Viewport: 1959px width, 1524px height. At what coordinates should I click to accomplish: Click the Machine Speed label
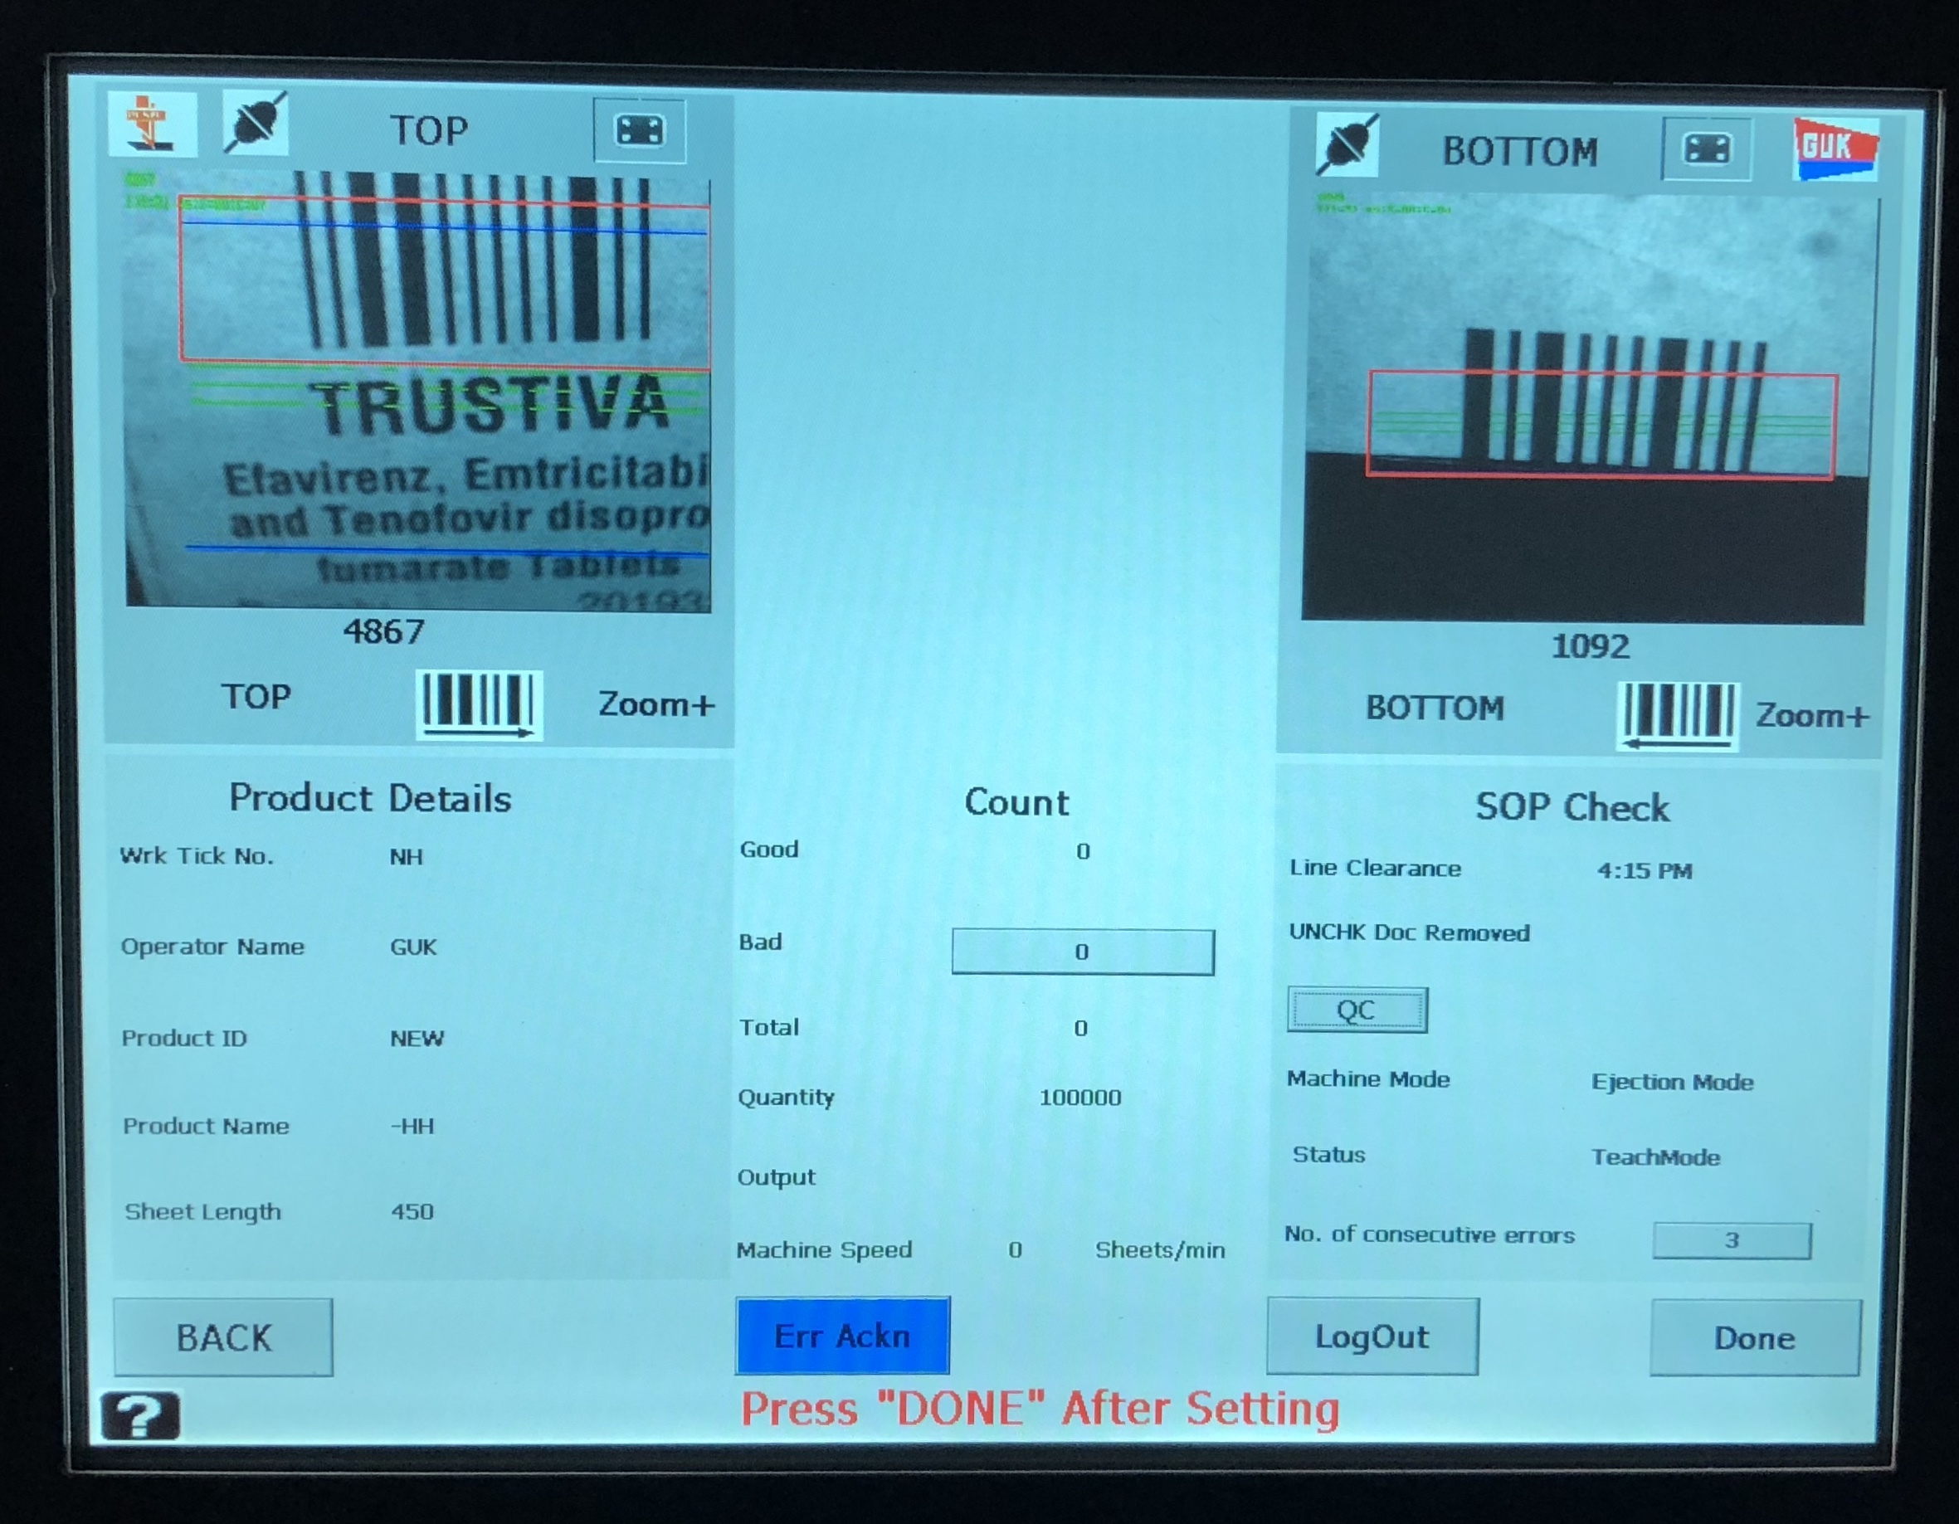824,1250
